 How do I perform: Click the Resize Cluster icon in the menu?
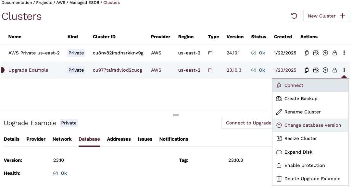(279, 138)
